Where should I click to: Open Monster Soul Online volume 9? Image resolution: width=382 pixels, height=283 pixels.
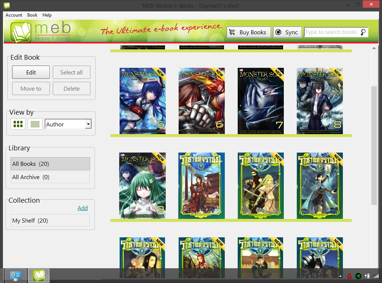point(142,185)
